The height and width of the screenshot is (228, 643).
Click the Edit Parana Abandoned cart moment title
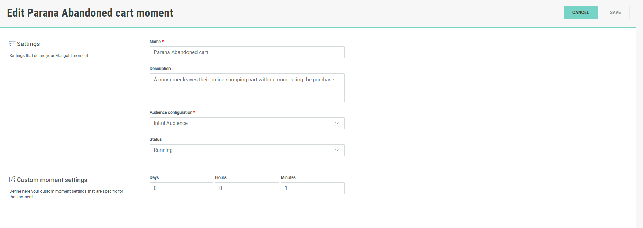[90, 13]
